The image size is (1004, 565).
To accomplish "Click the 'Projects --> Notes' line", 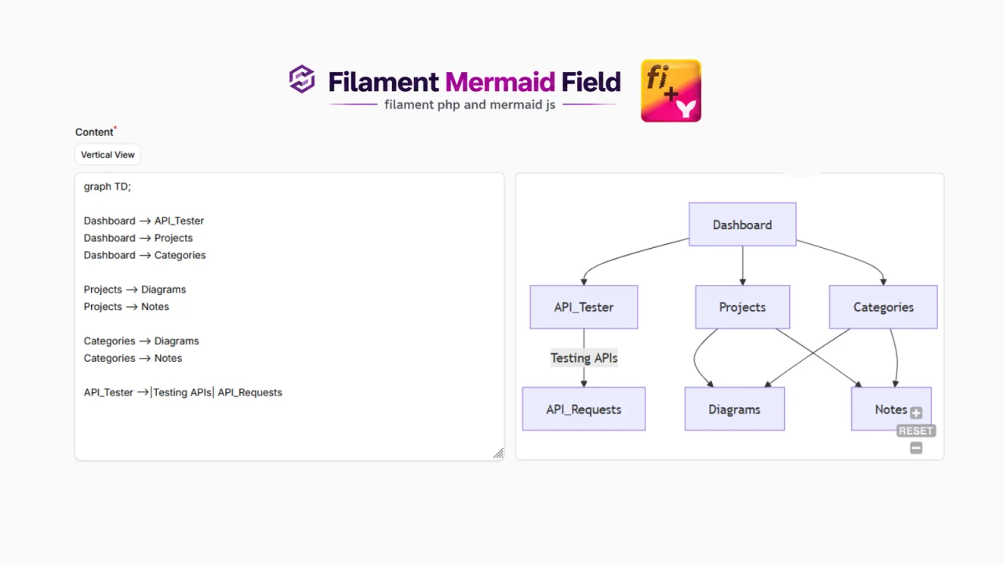I will pyautogui.click(x=126, y=307).
